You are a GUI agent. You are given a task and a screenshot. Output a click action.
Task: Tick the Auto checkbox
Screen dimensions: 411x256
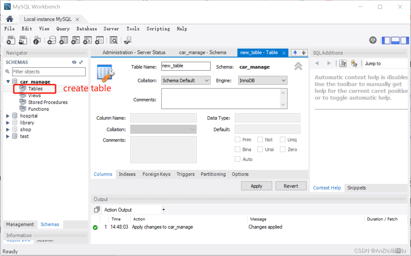pyautogui.click(x=238, y=159)
